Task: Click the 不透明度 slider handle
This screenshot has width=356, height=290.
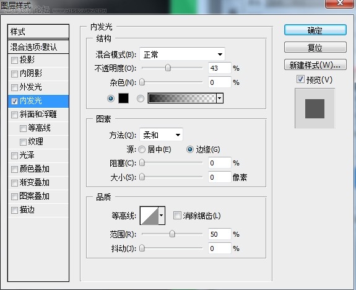Action: click(x=168, y=68)
